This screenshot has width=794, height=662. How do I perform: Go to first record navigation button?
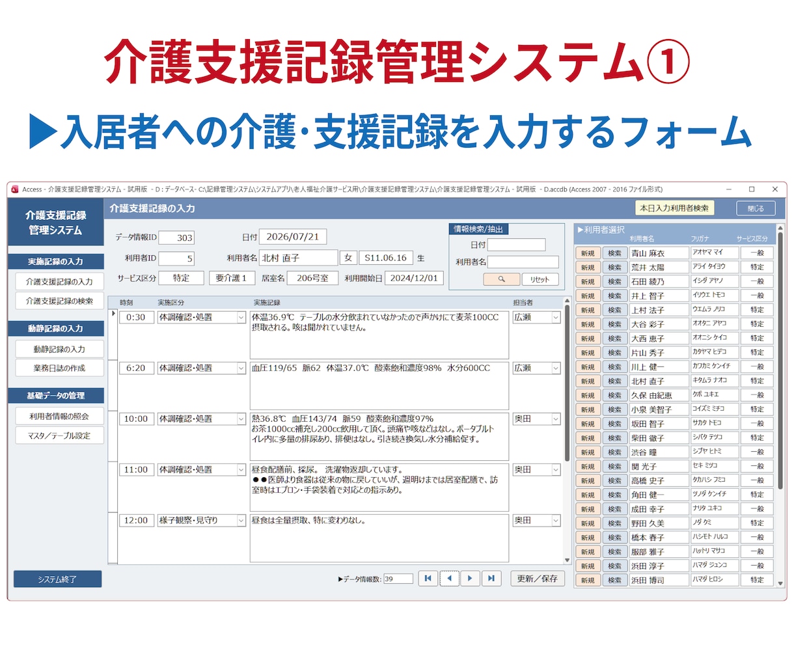pos(428,578)
